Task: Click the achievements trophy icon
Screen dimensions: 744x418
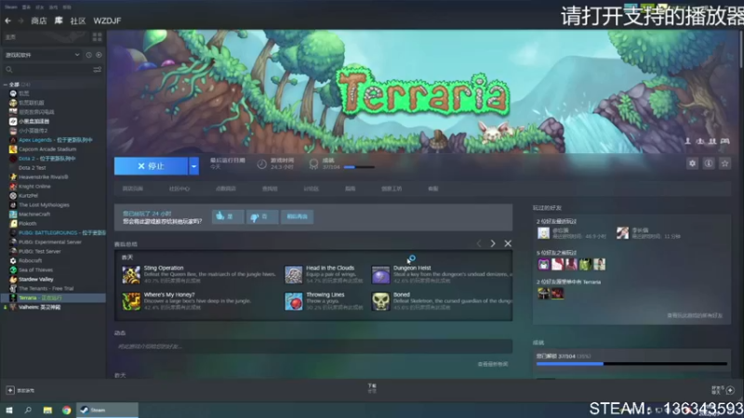Action: [x=313, y=164]
